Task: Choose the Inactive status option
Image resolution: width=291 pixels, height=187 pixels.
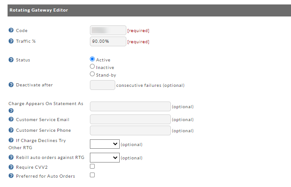Action: 92,66
